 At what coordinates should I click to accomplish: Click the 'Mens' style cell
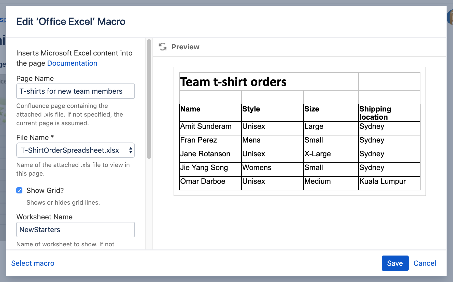point(273,142)
